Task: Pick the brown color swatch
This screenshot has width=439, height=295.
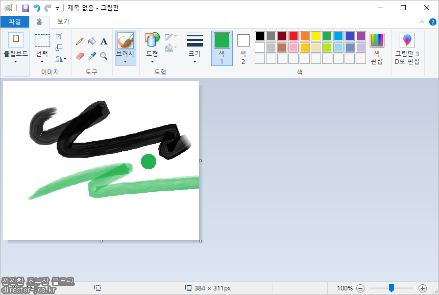Action: [282, 48]
